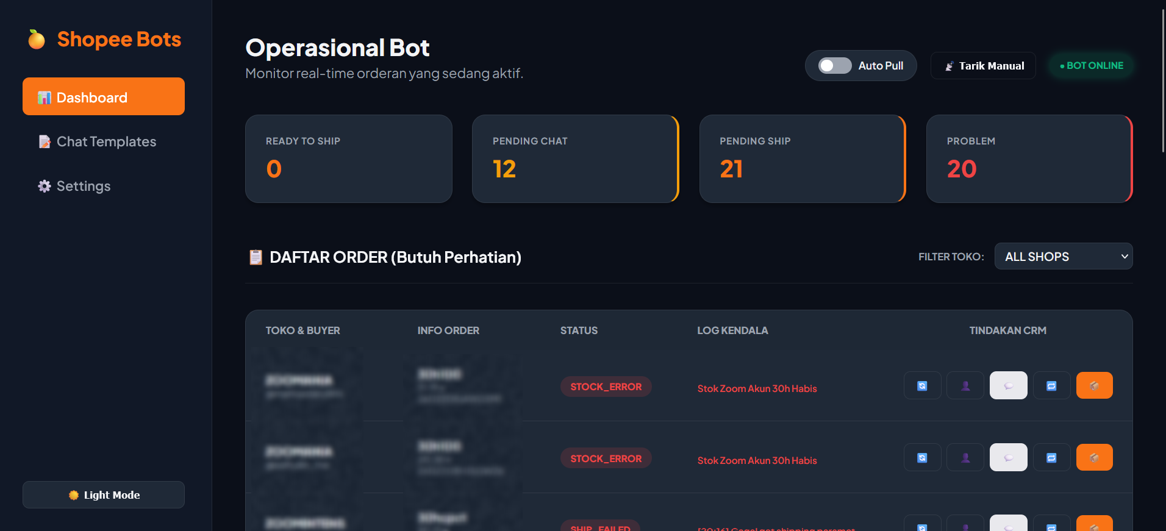The height and width of the screenshot is (531, 1166).
Task: Click the Operasional Bot page title
Action: [x=337, y=48]
